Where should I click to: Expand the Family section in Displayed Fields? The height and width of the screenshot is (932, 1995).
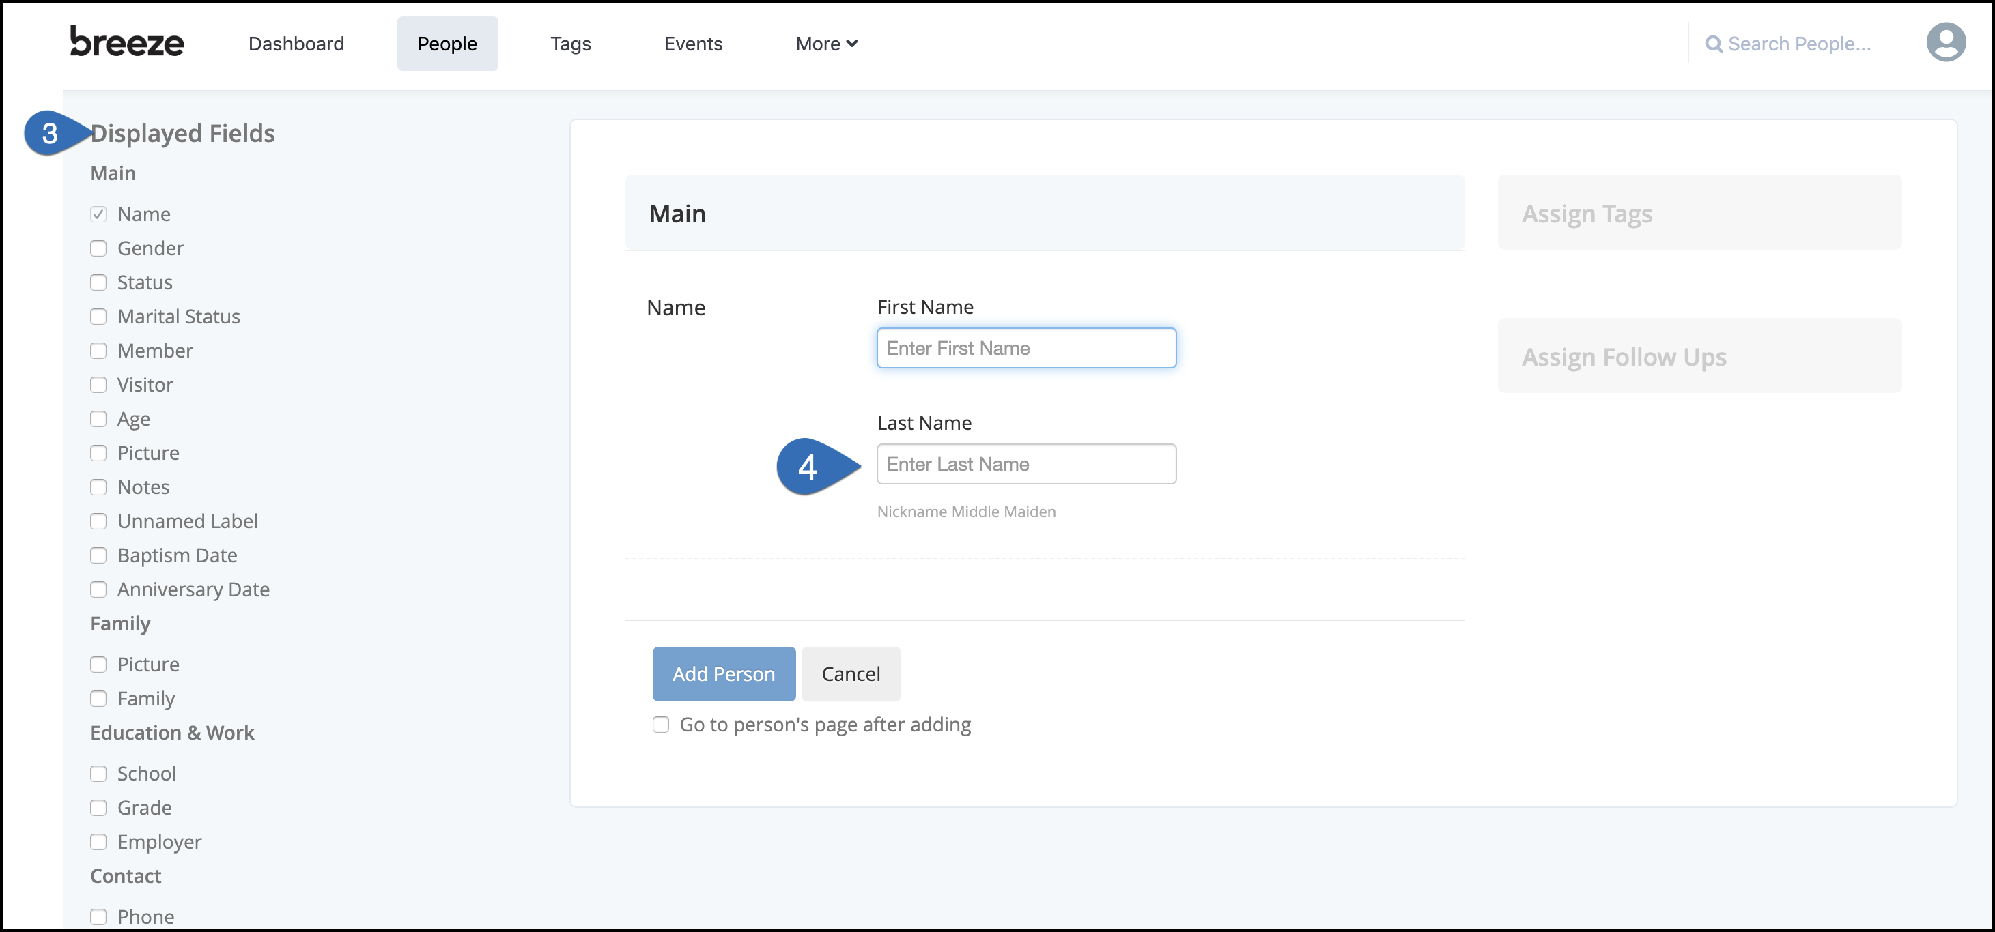point(121,623)
